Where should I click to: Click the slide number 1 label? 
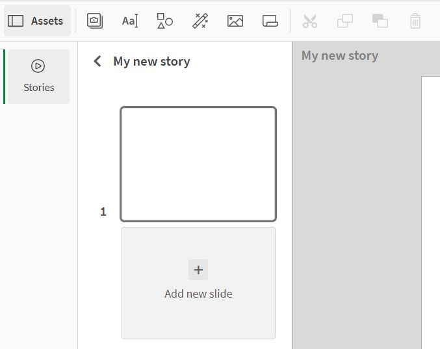(x=103, y=212)
